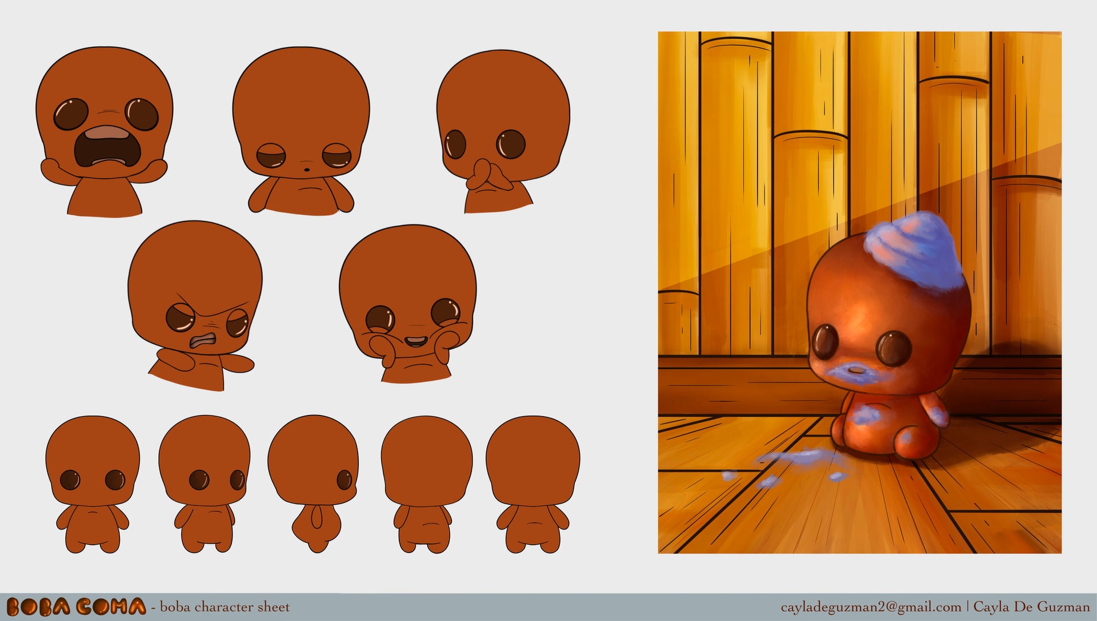
Task: Click the painted boba's left eye
Action: coord(826,341)
